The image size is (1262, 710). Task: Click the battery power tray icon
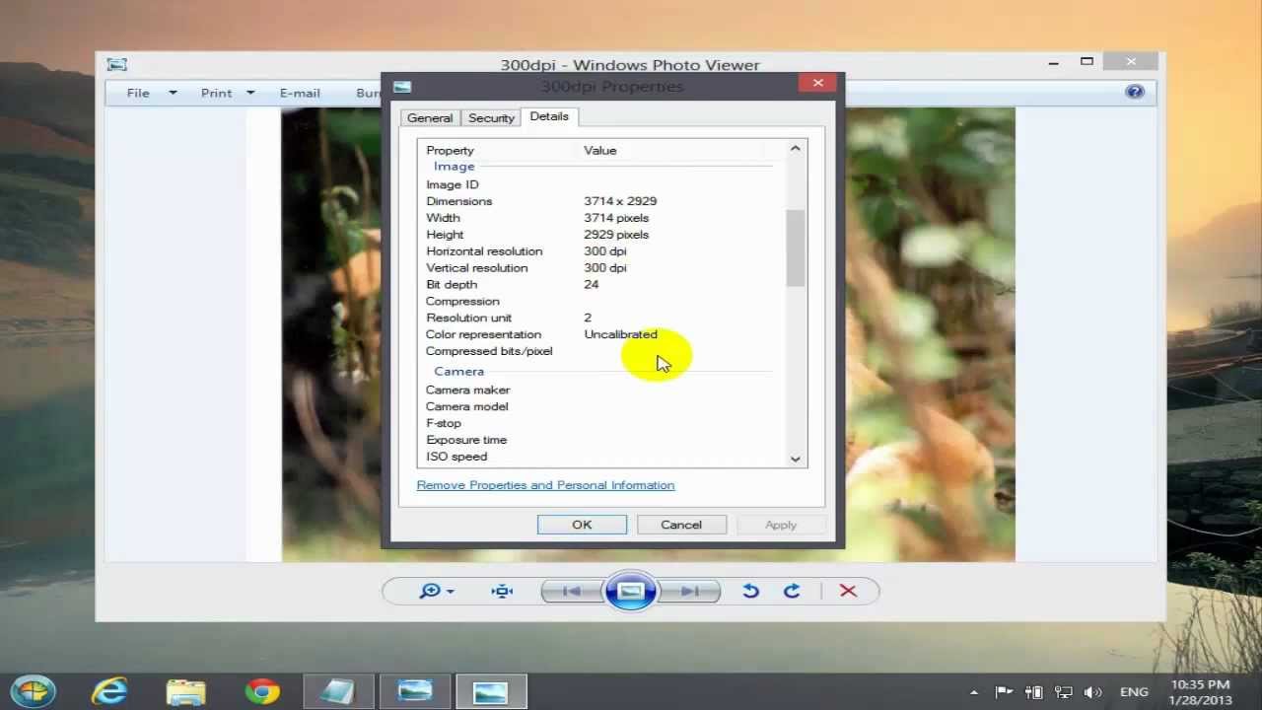click(1034, 692)
